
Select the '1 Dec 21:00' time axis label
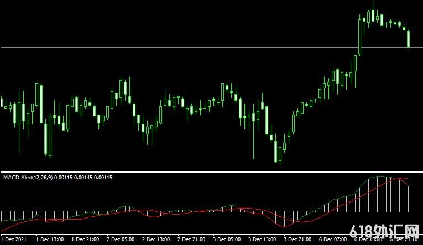tap(85, 239)
